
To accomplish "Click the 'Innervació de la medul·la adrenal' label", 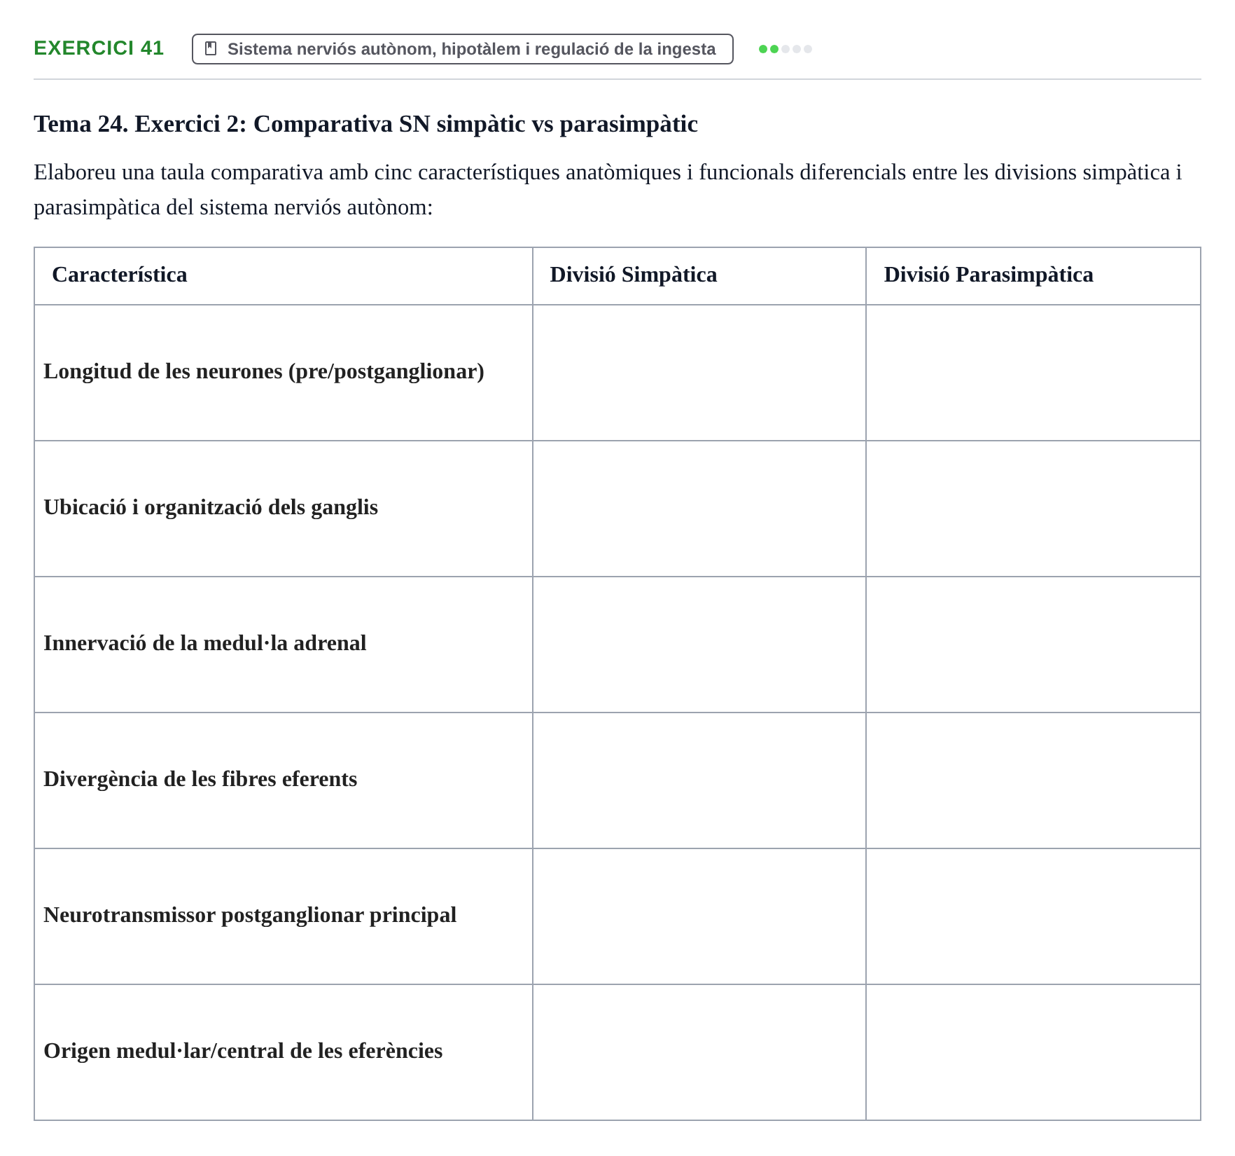I will point(205,643).
